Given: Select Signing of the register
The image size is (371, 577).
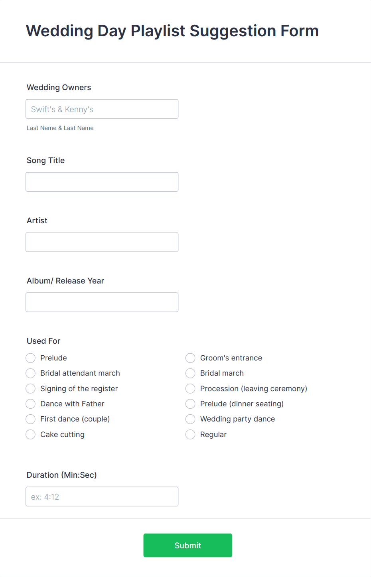Looking at the screenshot, I should point(31,388).
